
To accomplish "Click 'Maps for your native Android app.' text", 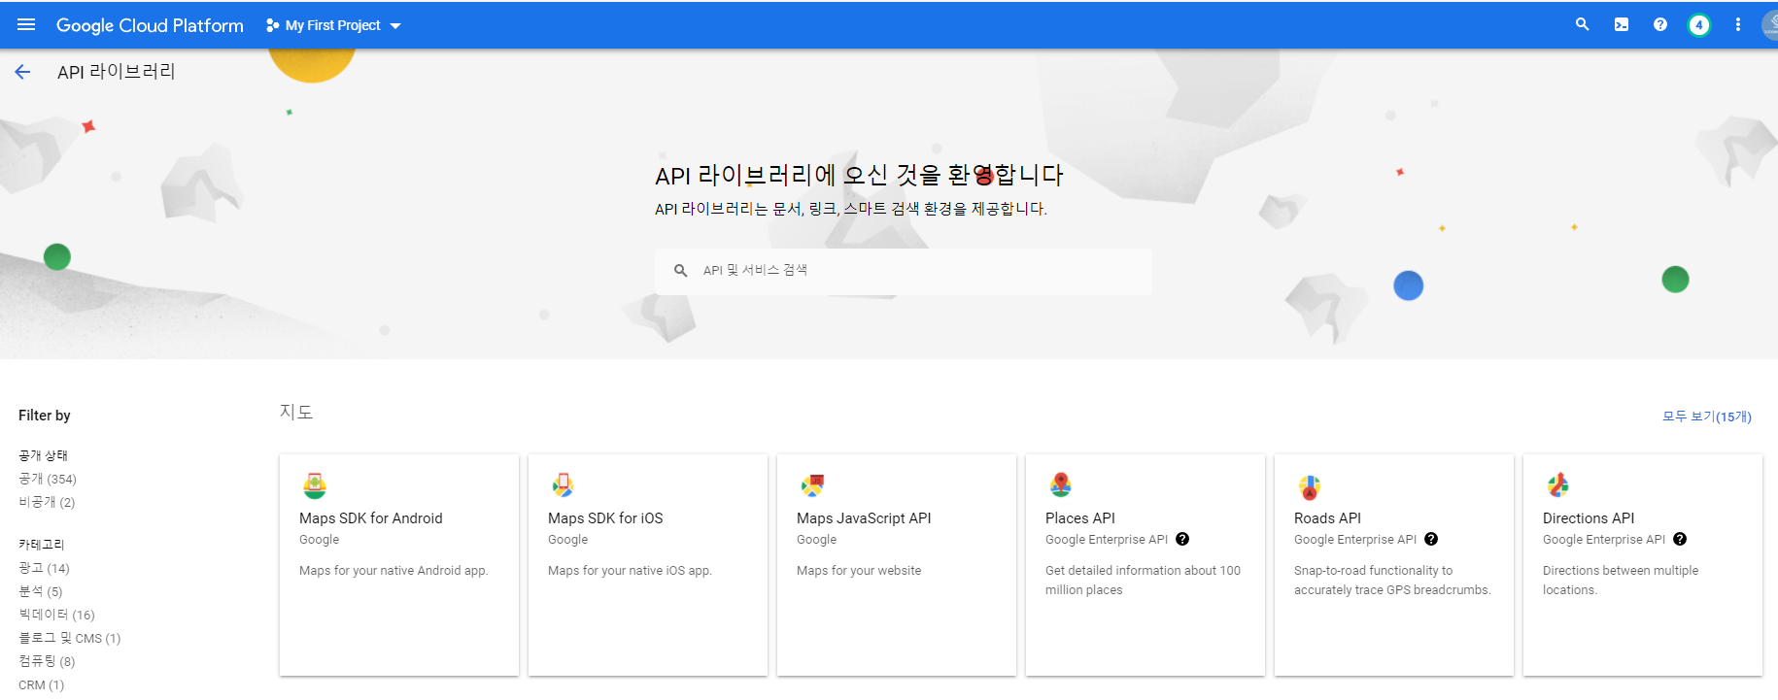I will 393,571.
